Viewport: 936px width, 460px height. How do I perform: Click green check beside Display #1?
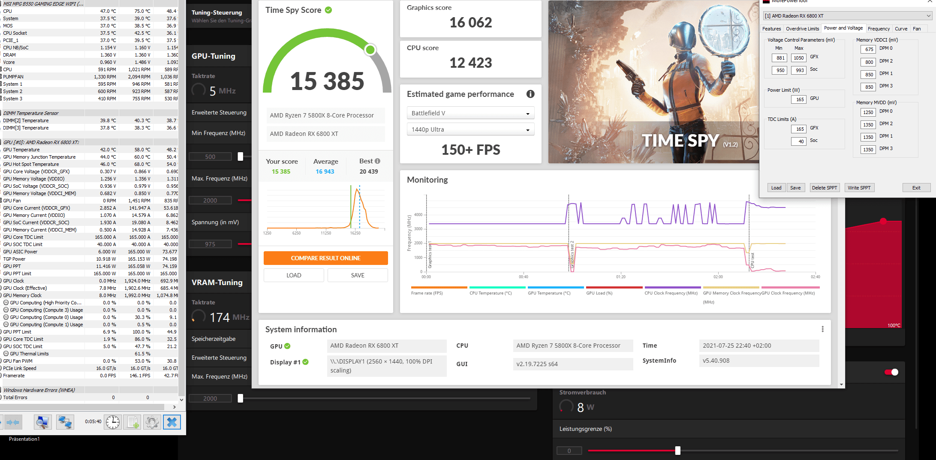(x=305, y=362)
